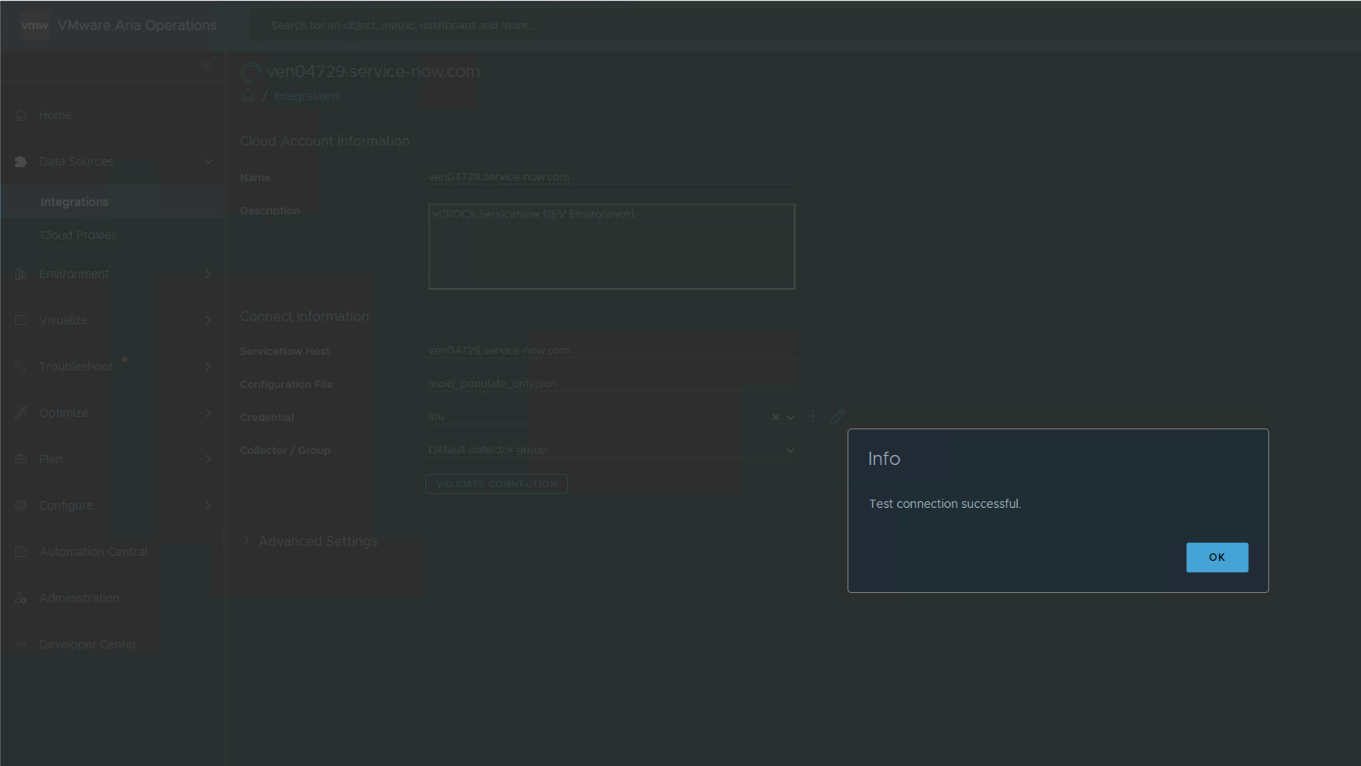Open the Collector / Group dropdown

[790, 451]
